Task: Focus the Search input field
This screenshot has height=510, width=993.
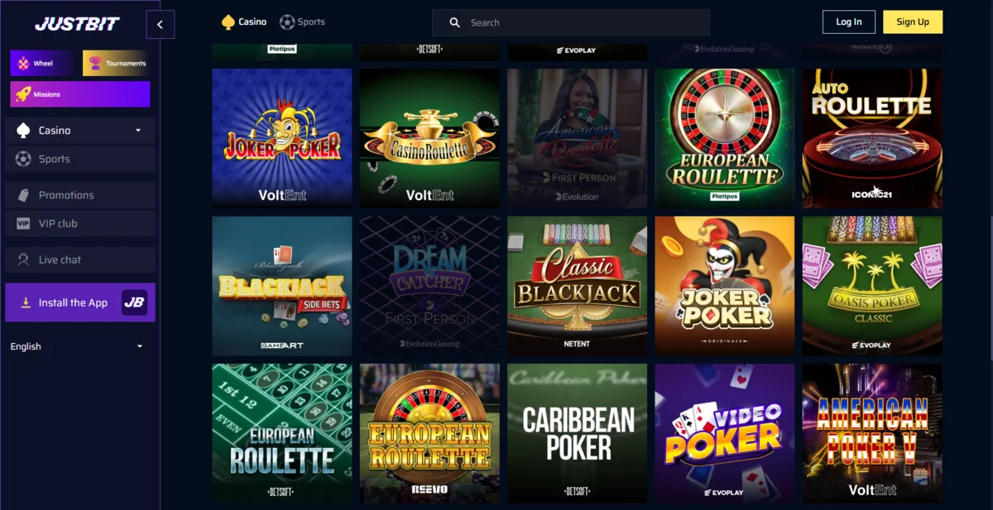Action: pyautogui.click(x=571, y=23)
